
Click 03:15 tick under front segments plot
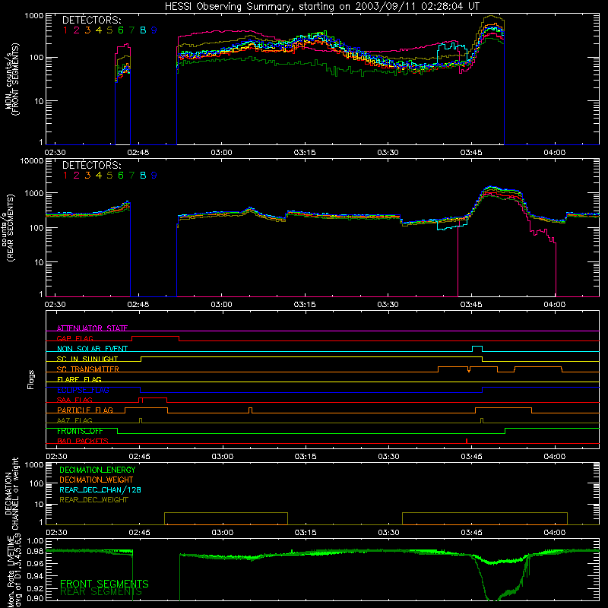coord(305,153)
